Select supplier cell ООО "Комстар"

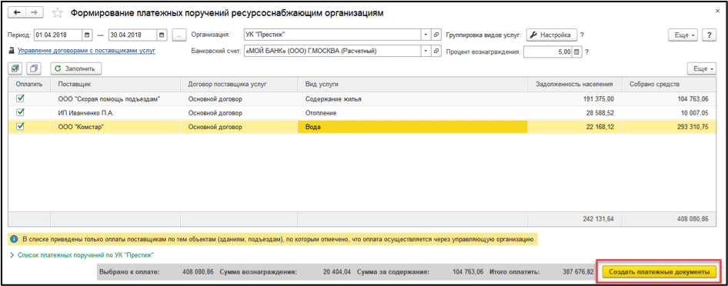pyautogui.click(x=115, y=127)
